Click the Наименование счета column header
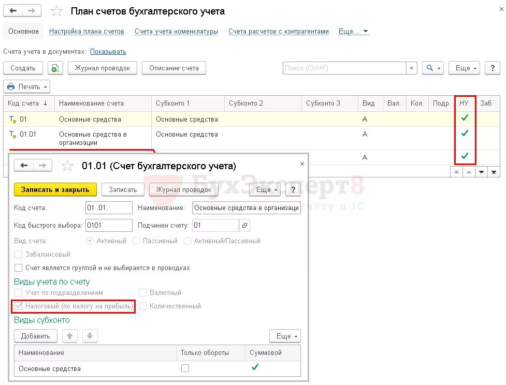Viewport: 506px width, 385px height. click(x=103, y=103)
